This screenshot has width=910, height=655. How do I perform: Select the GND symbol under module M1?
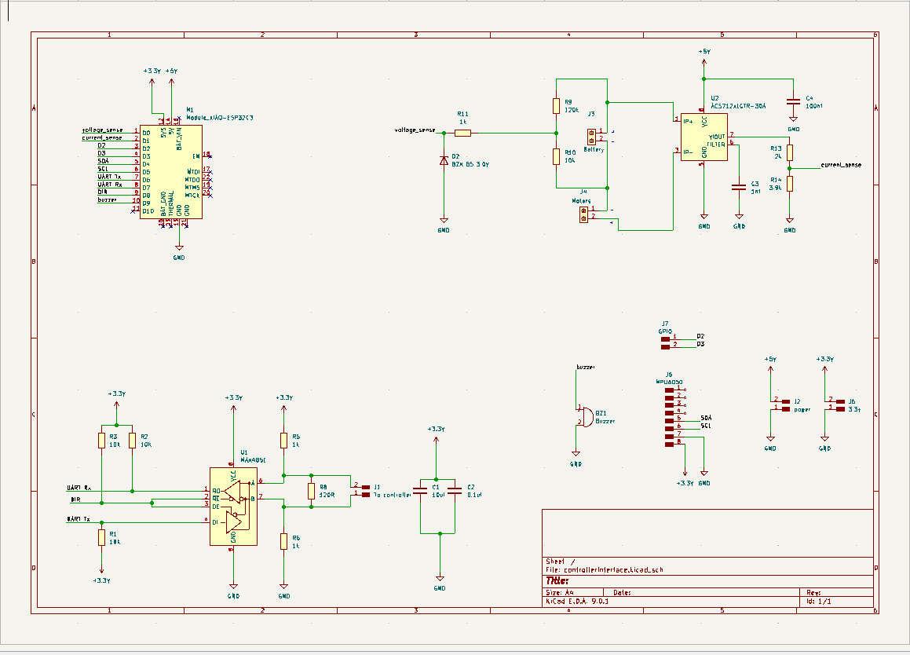click(x=179, y=253)
